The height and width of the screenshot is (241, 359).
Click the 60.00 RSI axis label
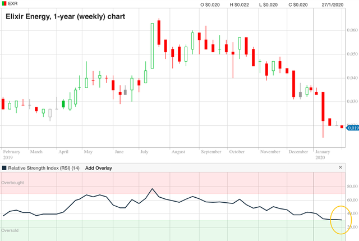click(x=352, y=200)
